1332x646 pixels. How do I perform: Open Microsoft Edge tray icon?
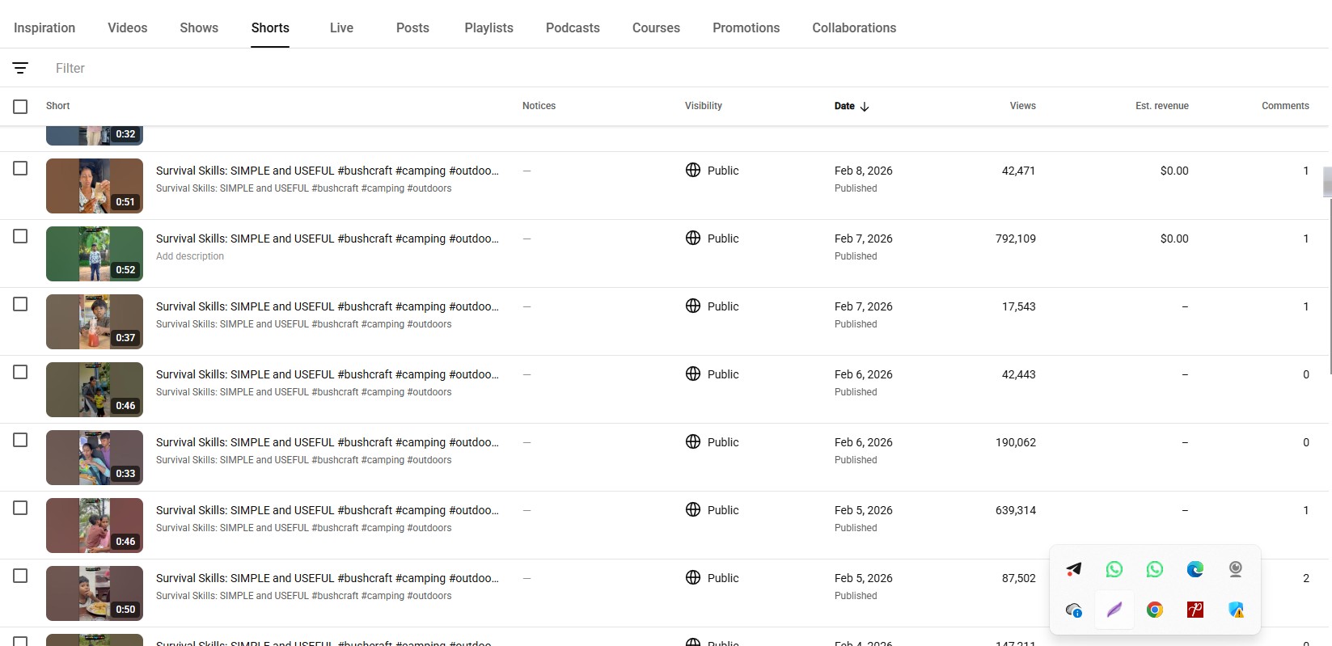(x=1195, y=569)
